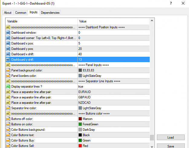Click the Variable column header

[41, 21]
